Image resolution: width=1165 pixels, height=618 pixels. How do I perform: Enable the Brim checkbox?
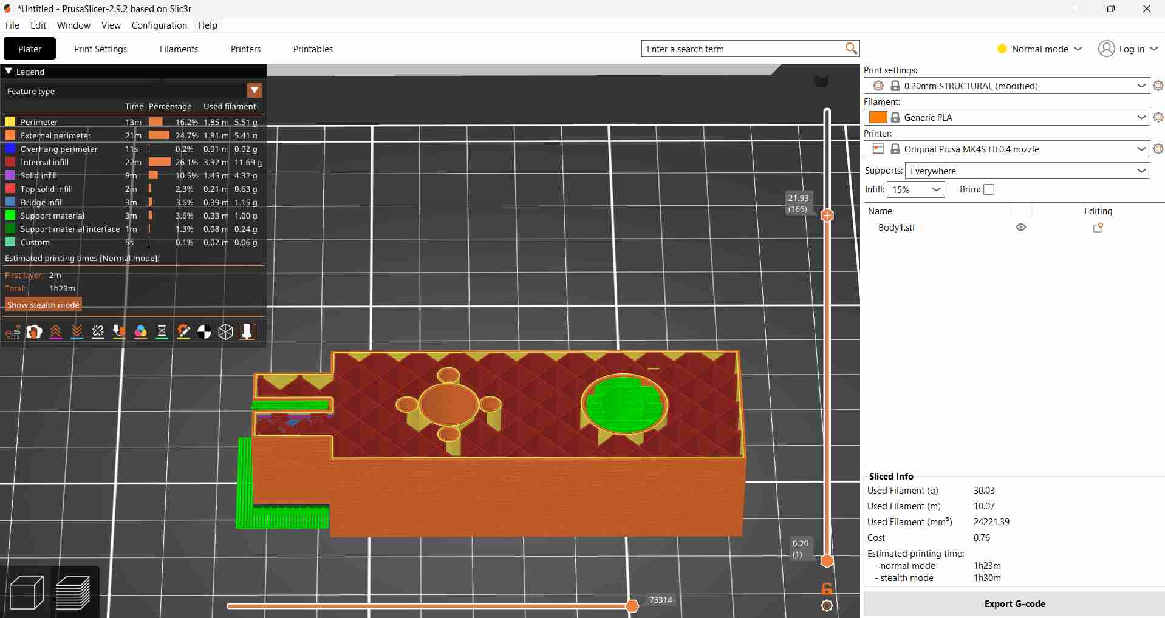[x=989, y=189]
